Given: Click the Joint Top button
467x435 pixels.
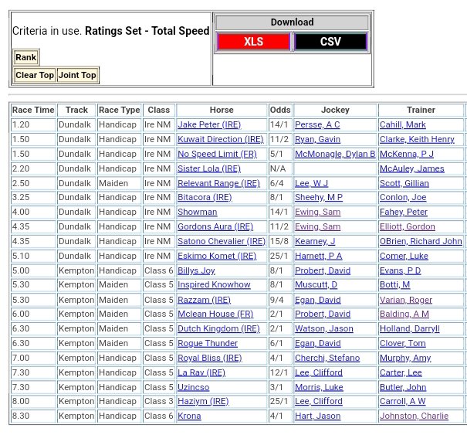Looking at the screenshot, I should pos(77,75).
